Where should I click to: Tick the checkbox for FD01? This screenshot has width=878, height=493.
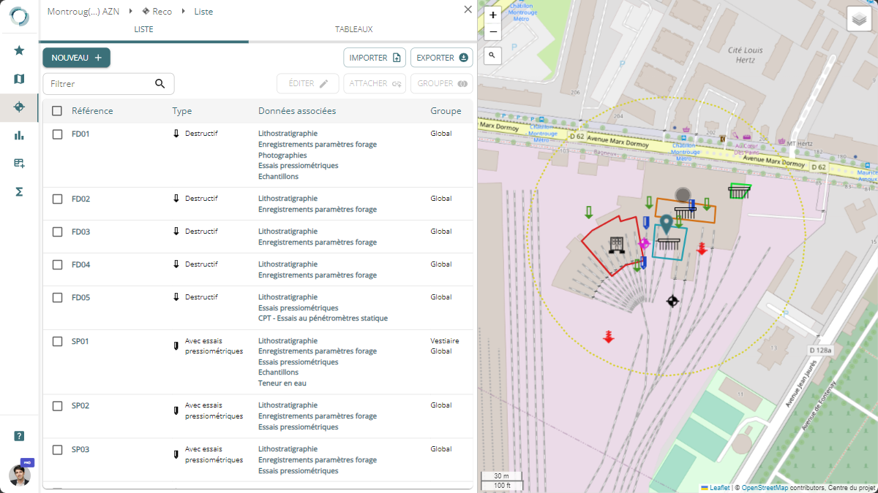(x=57, y=134)
